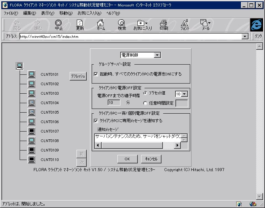This screenshot has width=265, height=208.
Task: Click the message box scroll right arrow
Action: pyautogui.click(x=177, y=145)
